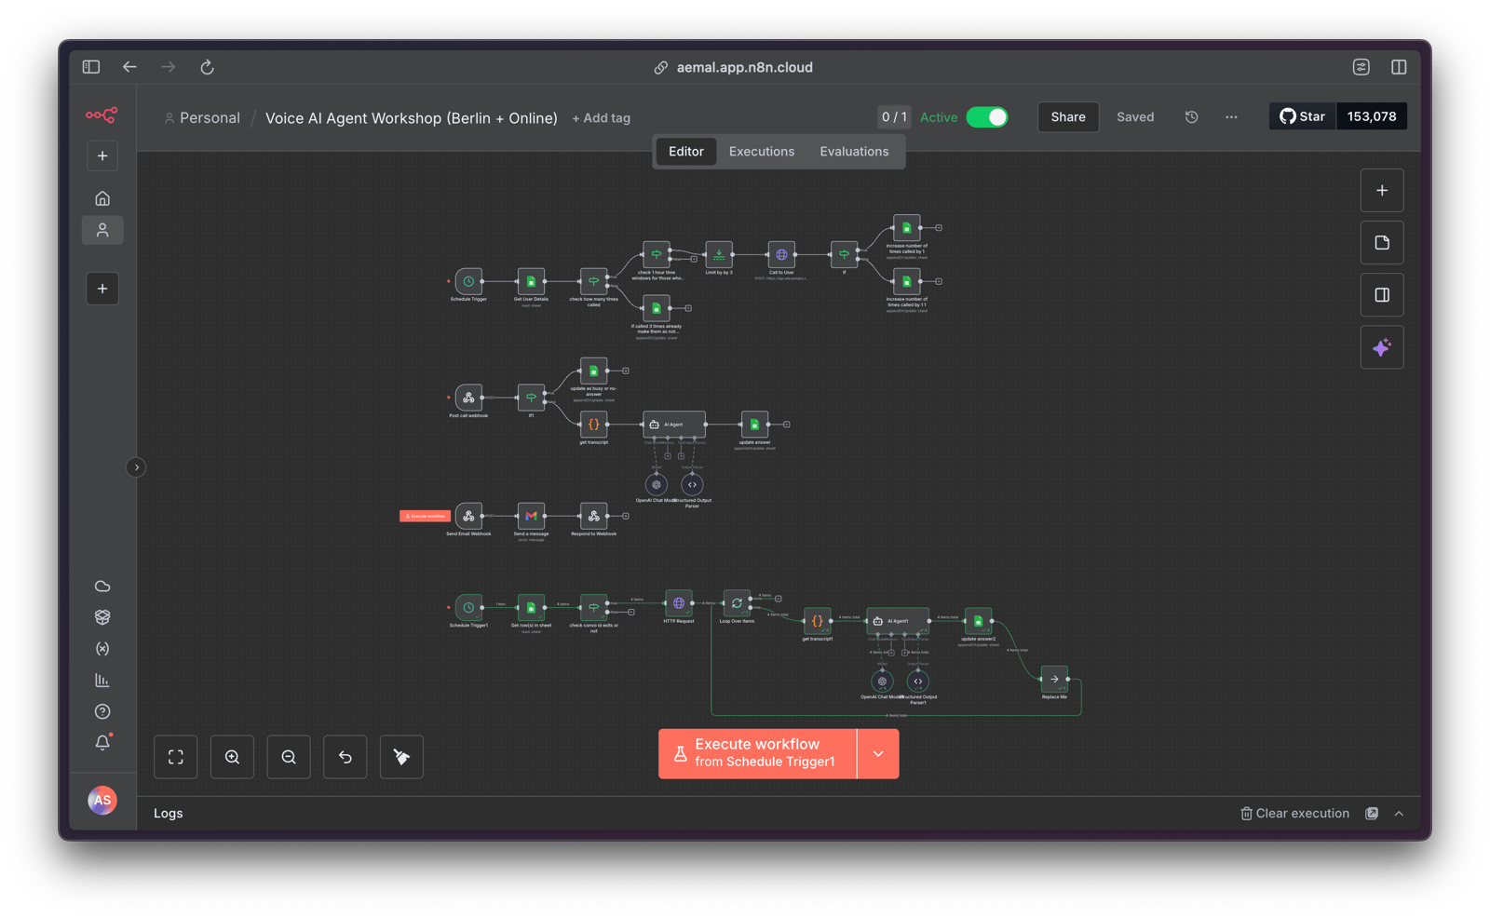The height and width of the screenshot is (918, 1490).
Task: Click Clear execution in Logs bar
Action: (1294, 814)
